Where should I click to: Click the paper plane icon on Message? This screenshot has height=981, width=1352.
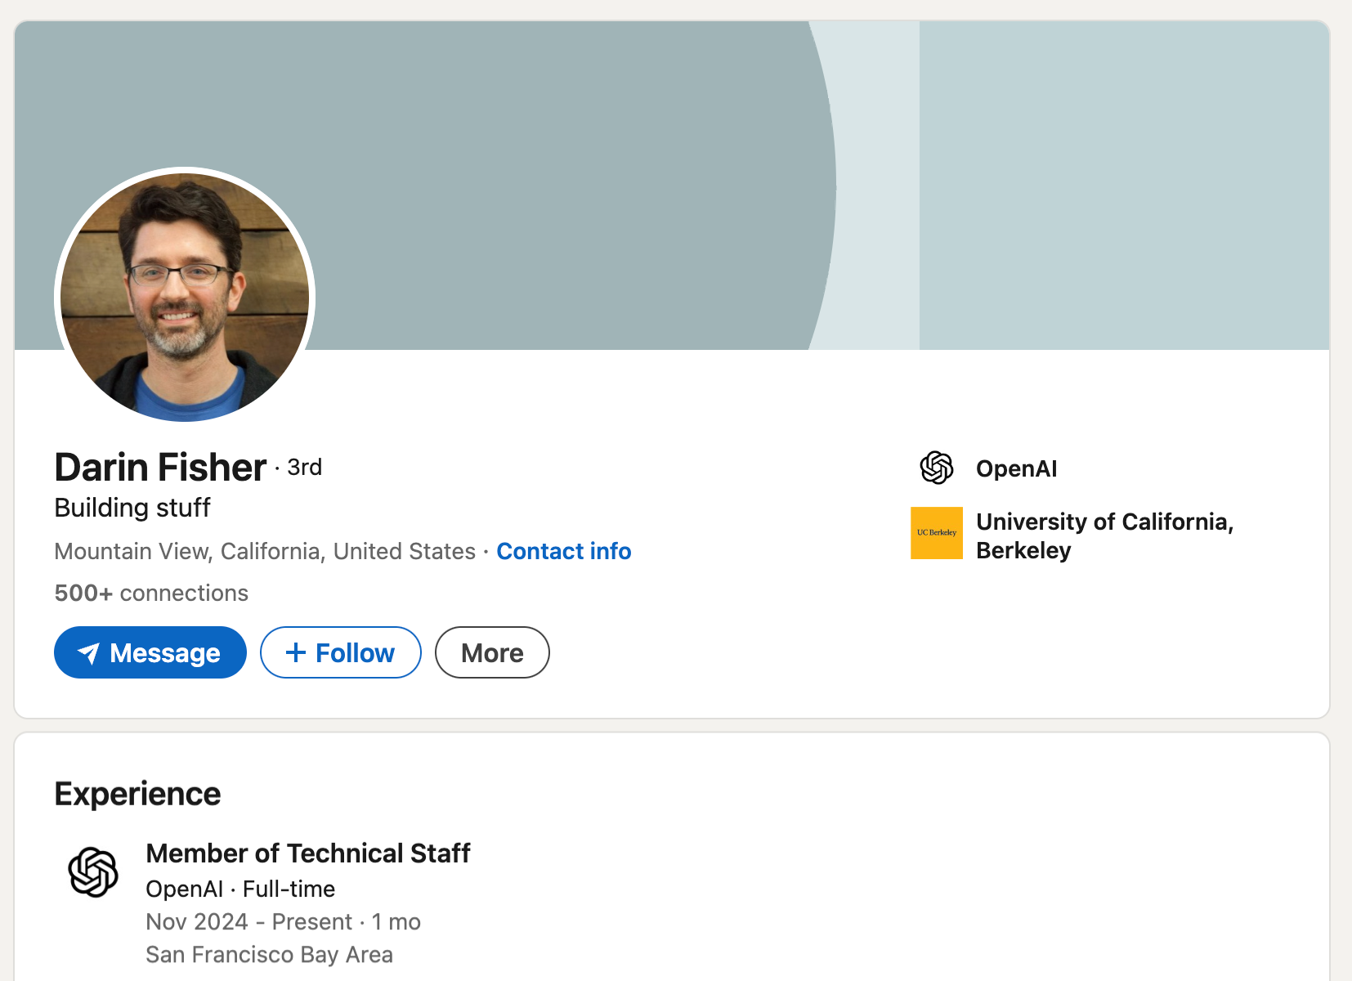88,652
